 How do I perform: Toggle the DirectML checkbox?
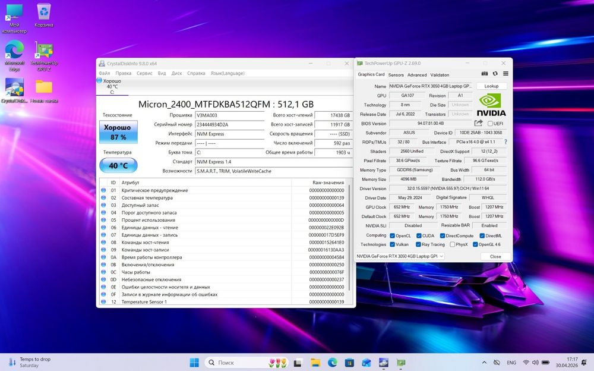pyautogui.click(x=482, y=235)
